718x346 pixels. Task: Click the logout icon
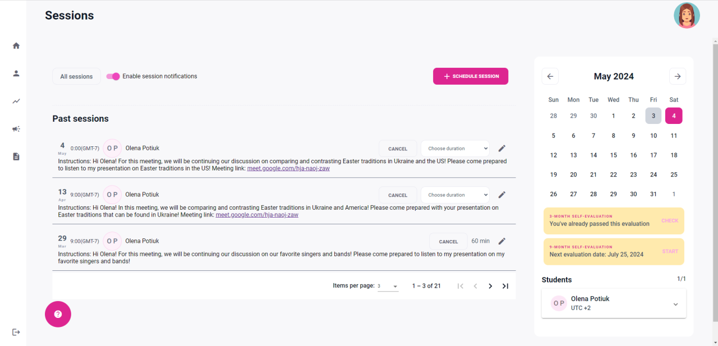coord(16,332)
